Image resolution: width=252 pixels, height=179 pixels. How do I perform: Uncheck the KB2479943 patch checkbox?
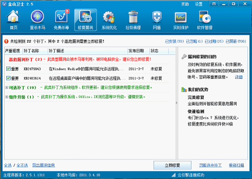coord(8,69)
